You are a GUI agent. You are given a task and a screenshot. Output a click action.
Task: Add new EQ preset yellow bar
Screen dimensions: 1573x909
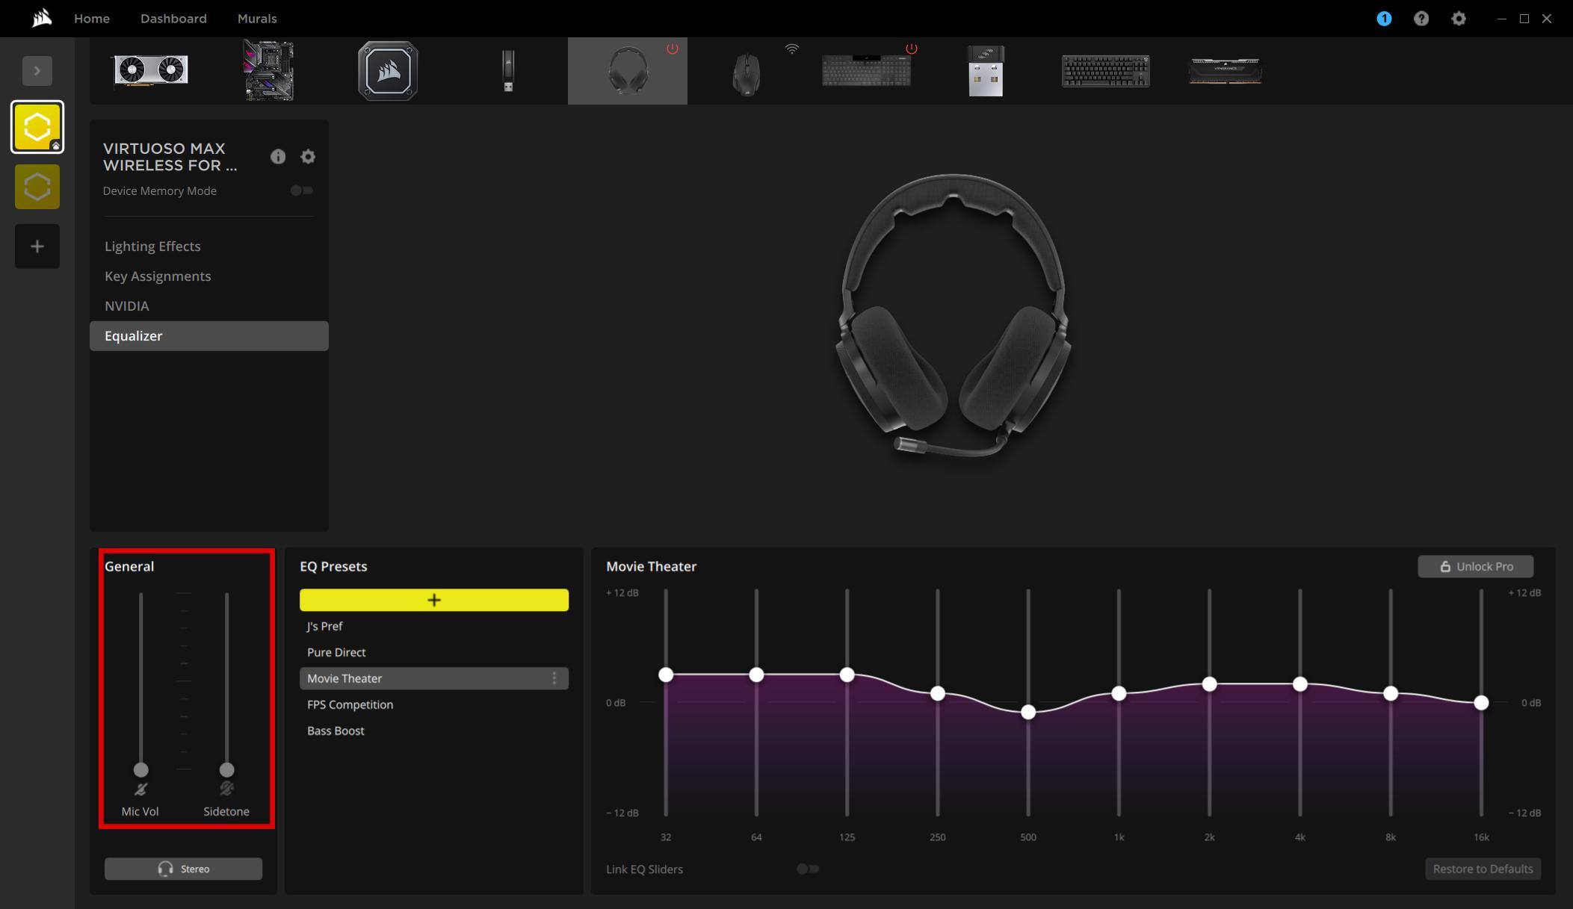433,600
